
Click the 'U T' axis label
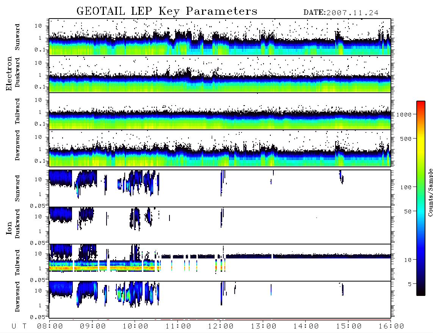[19, 326]
